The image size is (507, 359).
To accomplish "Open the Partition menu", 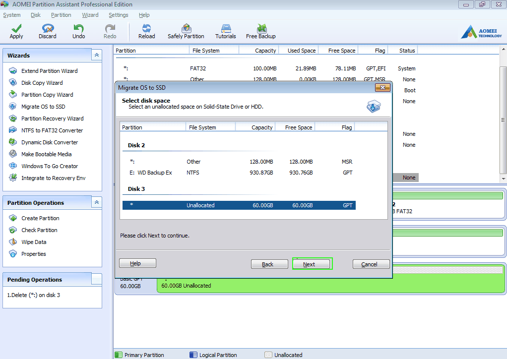I will 61,15.
